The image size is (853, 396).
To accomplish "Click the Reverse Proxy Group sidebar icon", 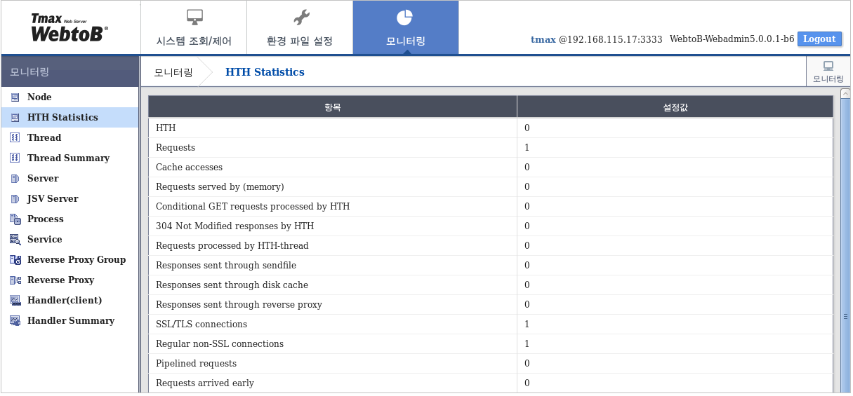I will [15, 260].
